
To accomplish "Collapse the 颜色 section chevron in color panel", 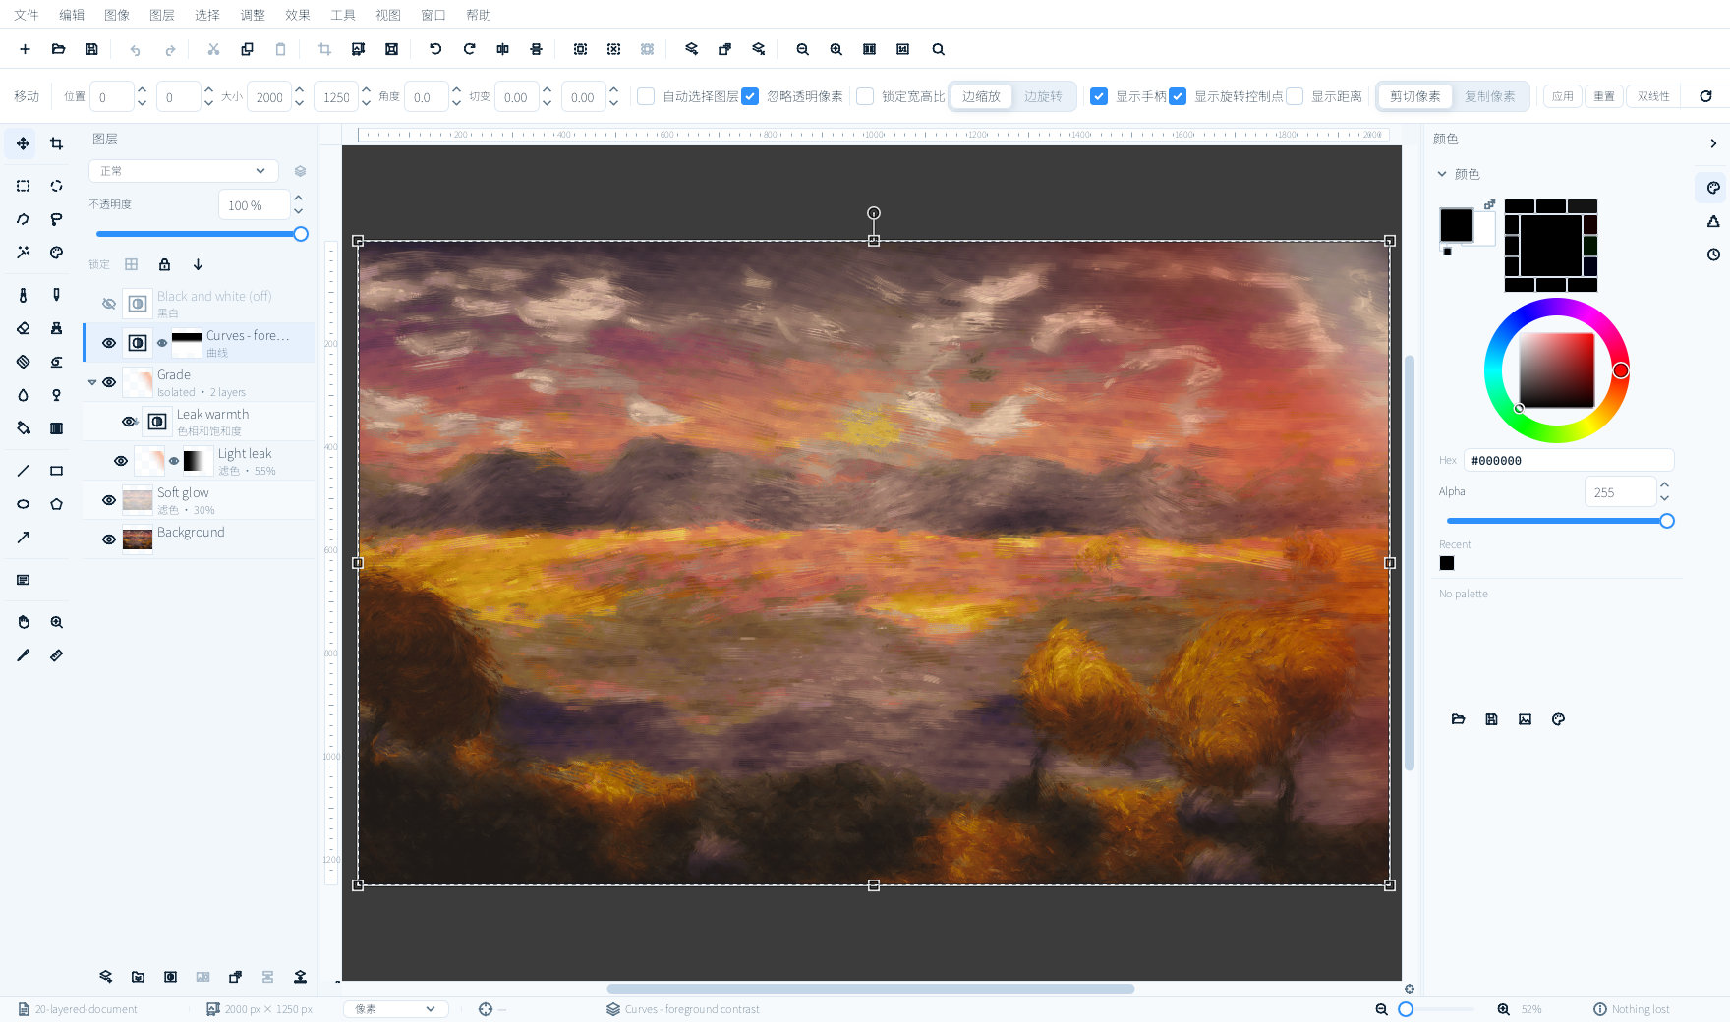I will click(1442, 174).
